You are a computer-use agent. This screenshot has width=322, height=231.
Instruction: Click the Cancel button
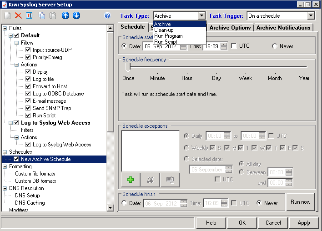point(273,223)
